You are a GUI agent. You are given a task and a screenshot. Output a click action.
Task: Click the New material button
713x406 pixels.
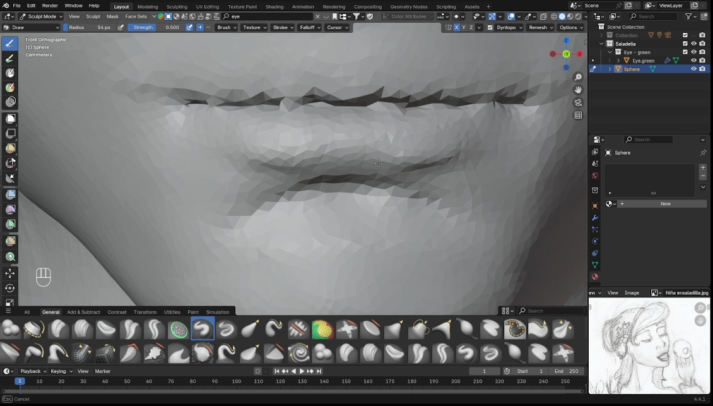[665, 204]
